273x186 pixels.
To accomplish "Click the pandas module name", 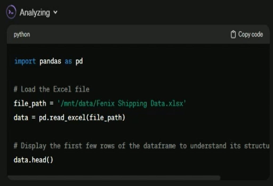I will point(50,61).
